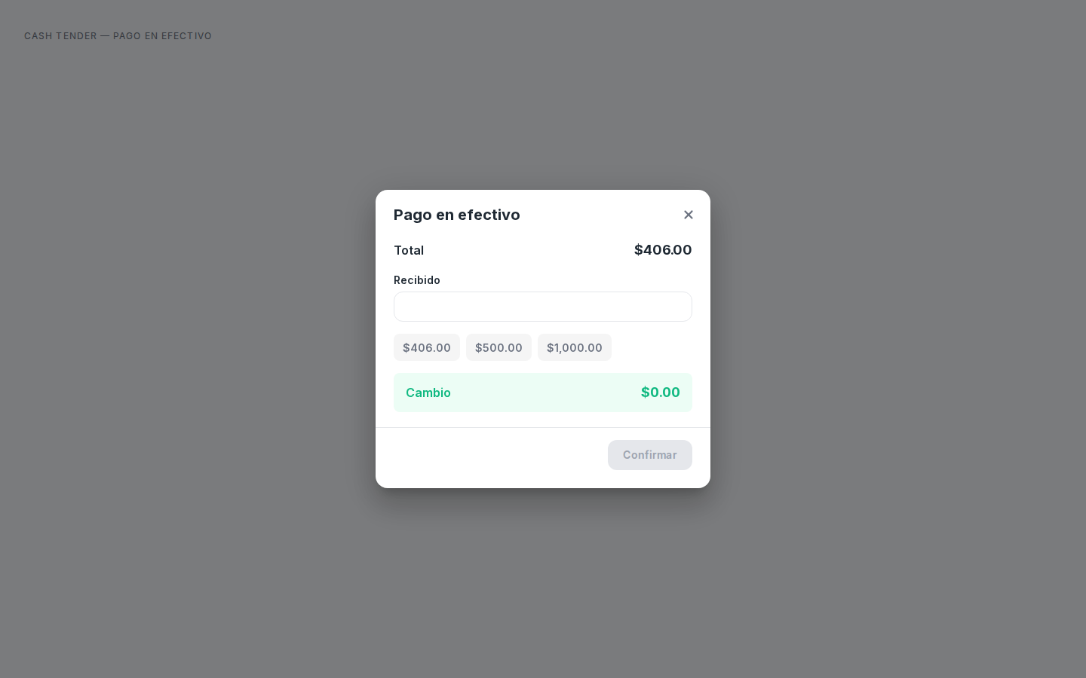Pick the $1,000.00 quick amount button
Viewport: 1086px width, 678px height.
tap(575, 347)
